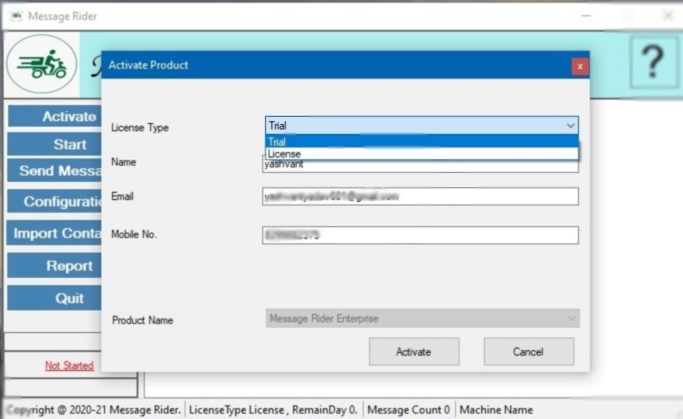This screenshot has width=683, height=419.
Task: Close the Activate Product dialog
Action: click(580, 67)
